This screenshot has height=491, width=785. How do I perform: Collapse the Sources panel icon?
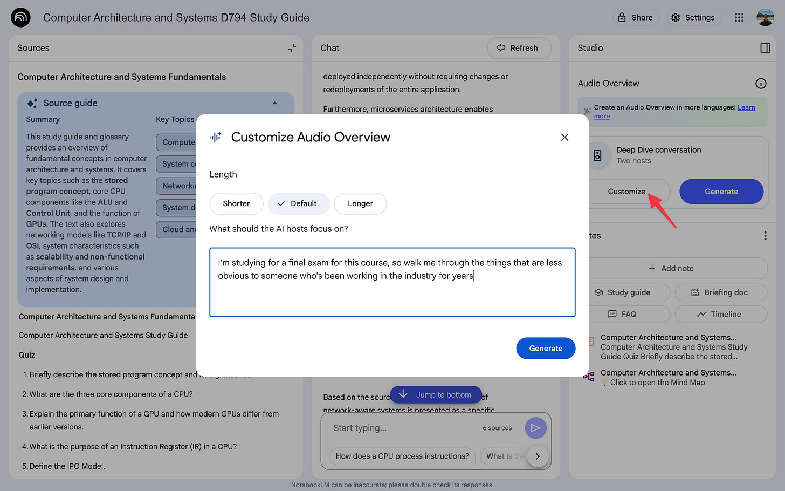pyautogui.click(x=292, y=48)
